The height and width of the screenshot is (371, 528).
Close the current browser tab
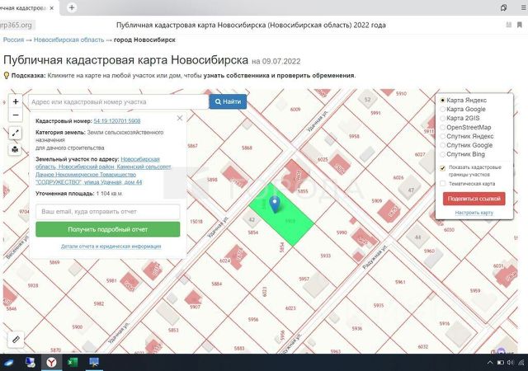[x=51, y=8]
